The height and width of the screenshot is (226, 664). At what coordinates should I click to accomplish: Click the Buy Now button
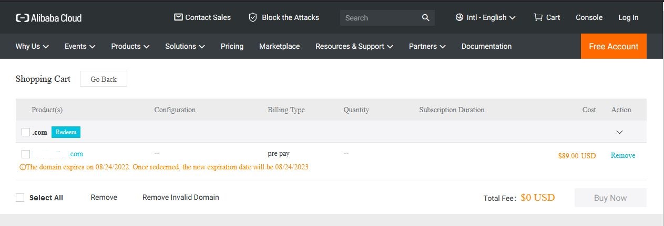(x=610, y=198)
